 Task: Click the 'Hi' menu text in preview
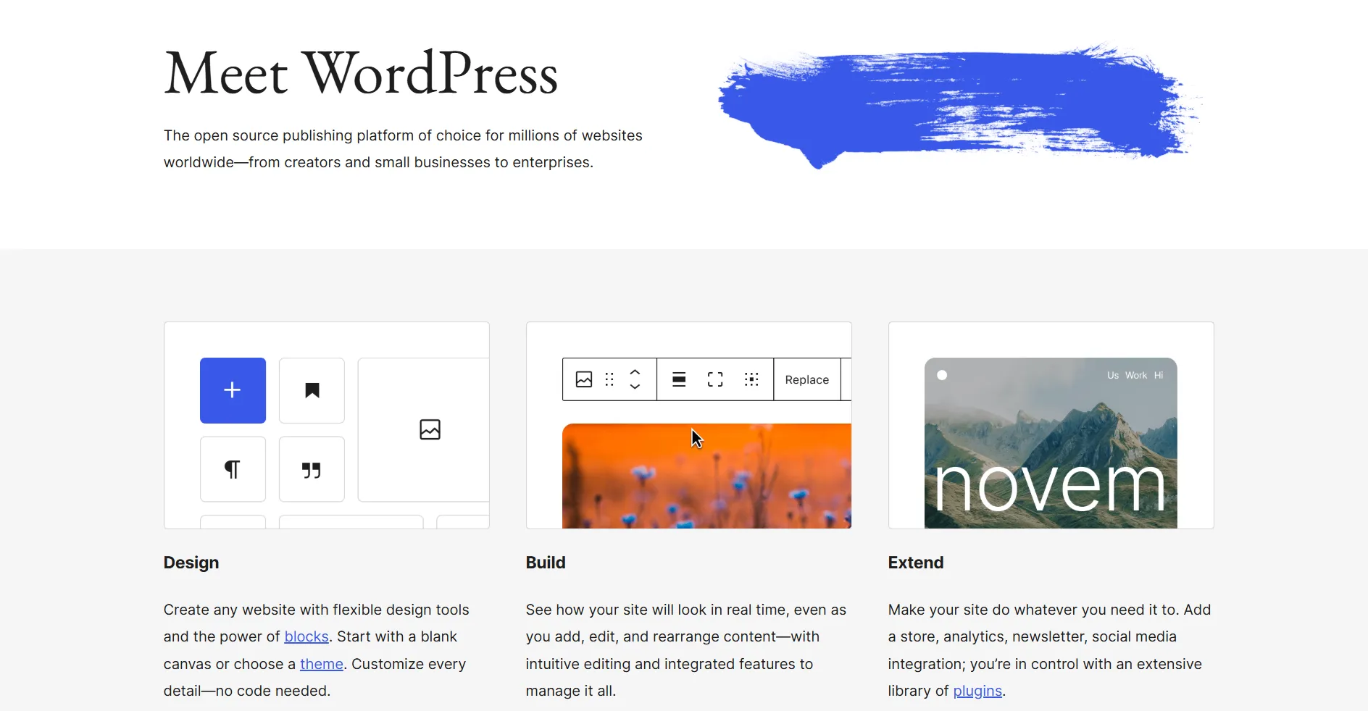(x=1159, y=375)
